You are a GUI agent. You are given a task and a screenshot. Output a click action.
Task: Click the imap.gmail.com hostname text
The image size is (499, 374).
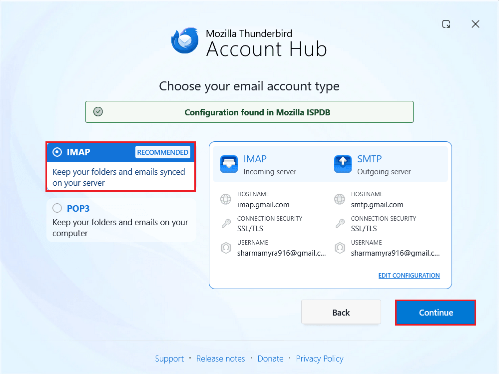(263, 205)
